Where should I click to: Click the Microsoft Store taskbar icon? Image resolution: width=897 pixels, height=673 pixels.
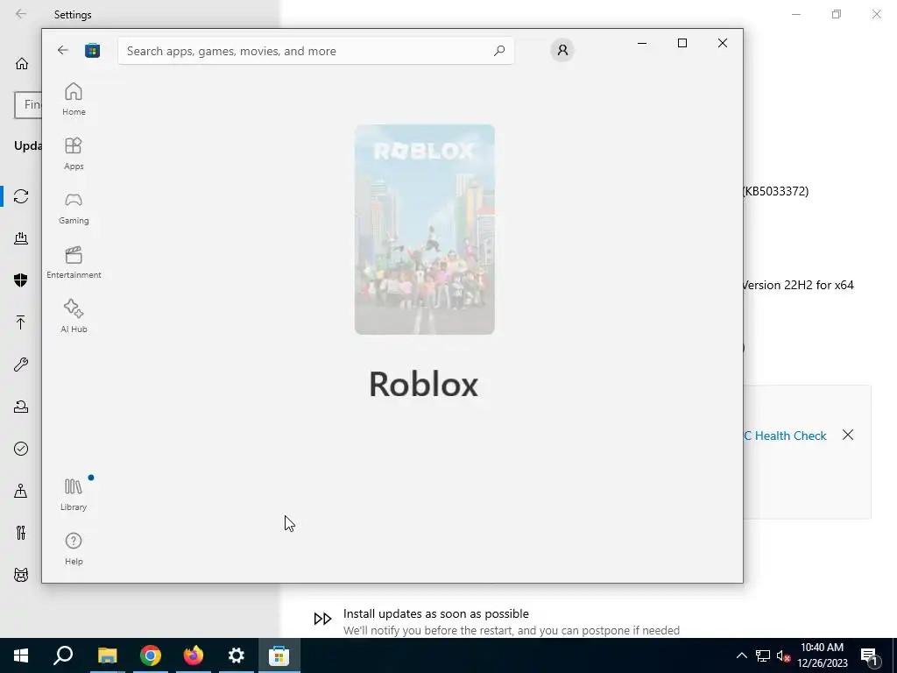pos(279,655)
